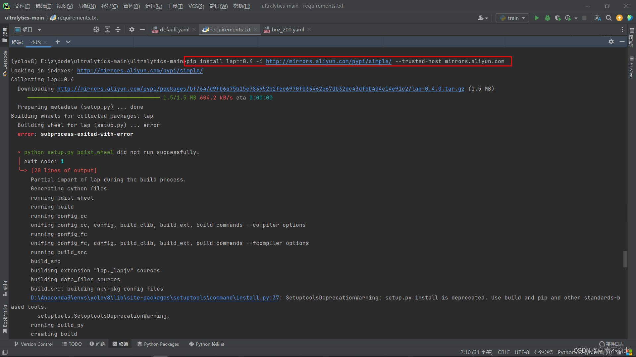Open the 文件(F) menu
The width and height of the screenshot is (636, 357).
[x=22, y=6]
